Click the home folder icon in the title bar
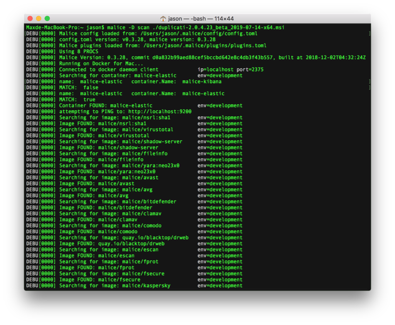The height and width of the screenshot is (325, 395). pyautogui.click(x=163, y=18)
